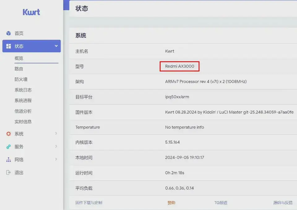Click the 平均负载 label
297x210 pixels.
click(x=84, y=188)
